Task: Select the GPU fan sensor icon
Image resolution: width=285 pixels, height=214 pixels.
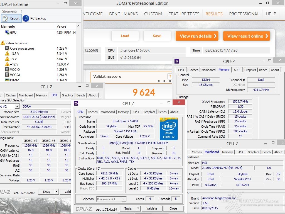Action: pos(7,32)
